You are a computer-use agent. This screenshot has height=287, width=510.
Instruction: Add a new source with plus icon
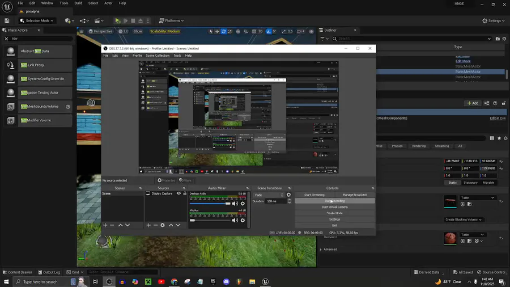click(x=148, y=225)
